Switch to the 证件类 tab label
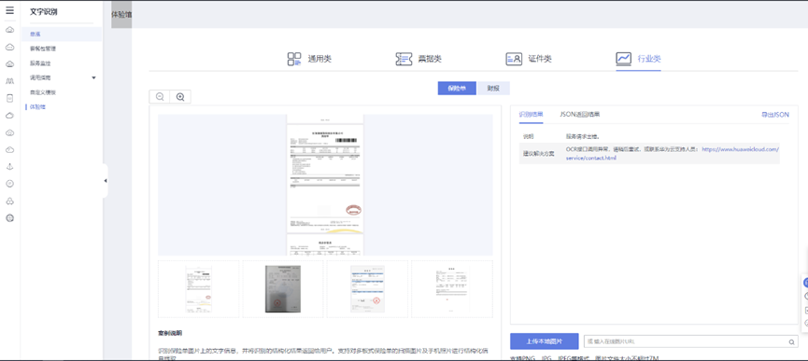The height and width of the screenshot is (361, 808). (x=540, y=59)
